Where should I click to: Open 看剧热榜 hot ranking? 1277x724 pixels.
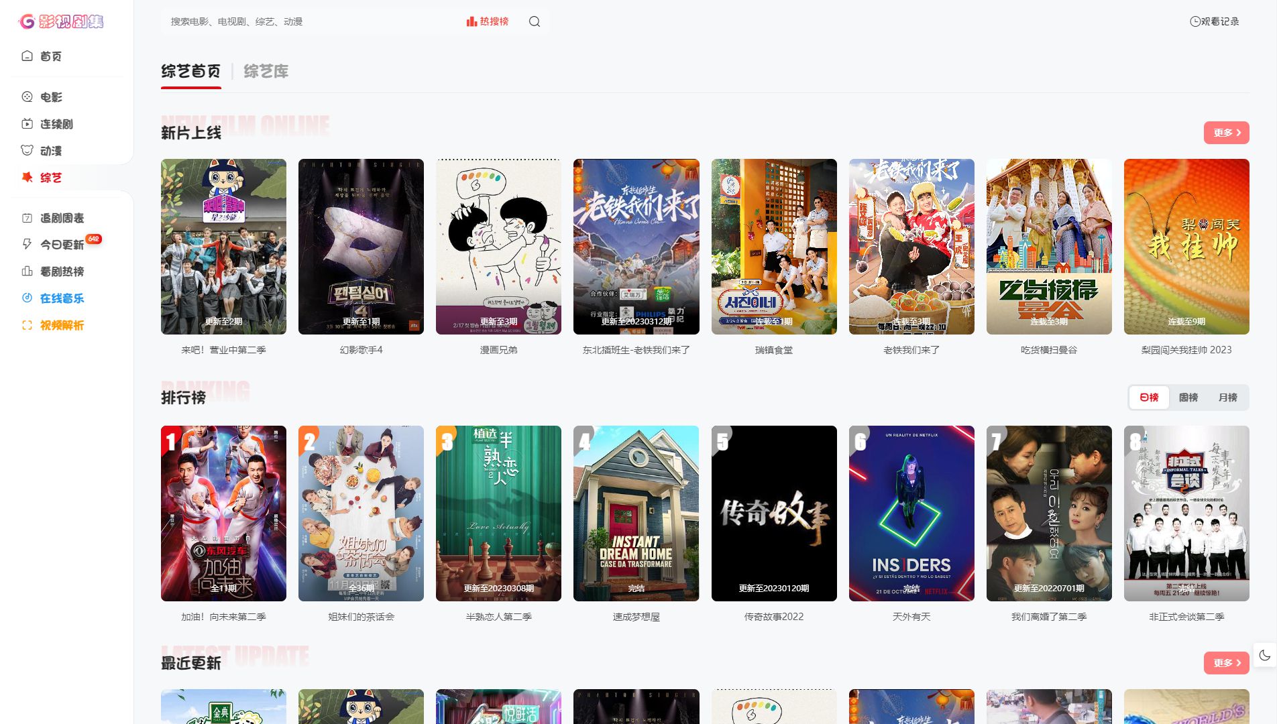pyautogui.click(x=52, y=271)
